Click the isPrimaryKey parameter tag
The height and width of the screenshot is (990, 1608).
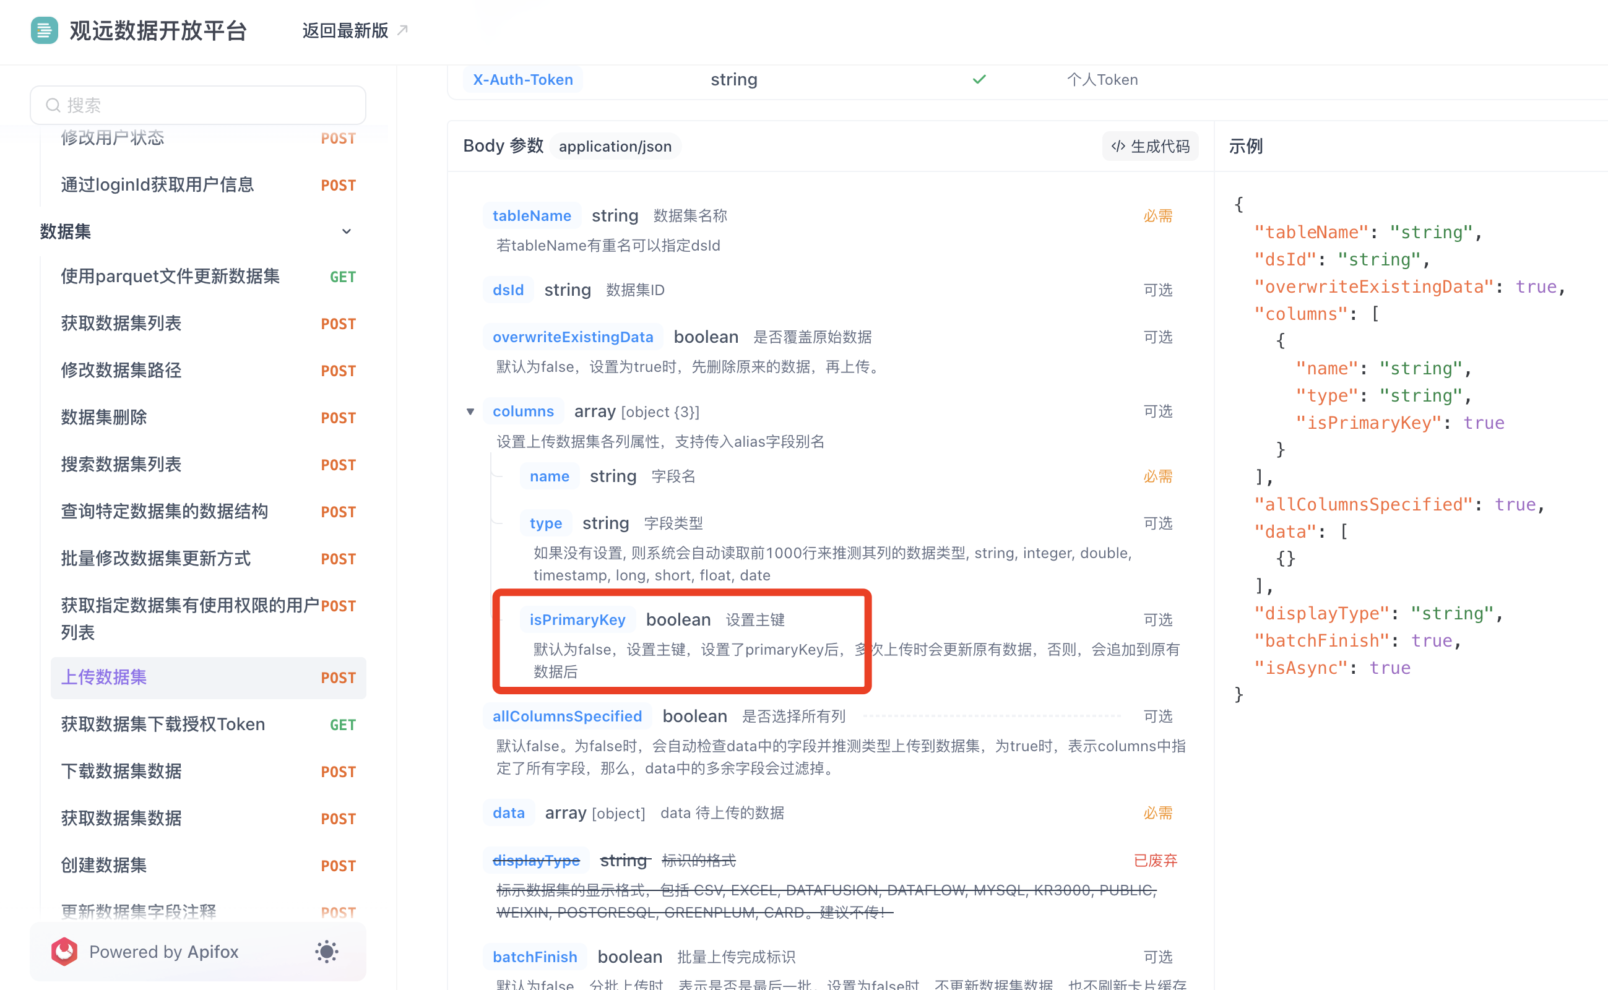577,619
